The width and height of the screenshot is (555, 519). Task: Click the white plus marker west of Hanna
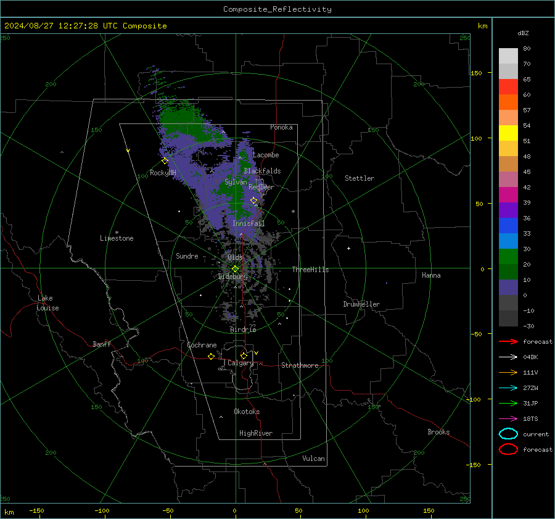point(348,248)
